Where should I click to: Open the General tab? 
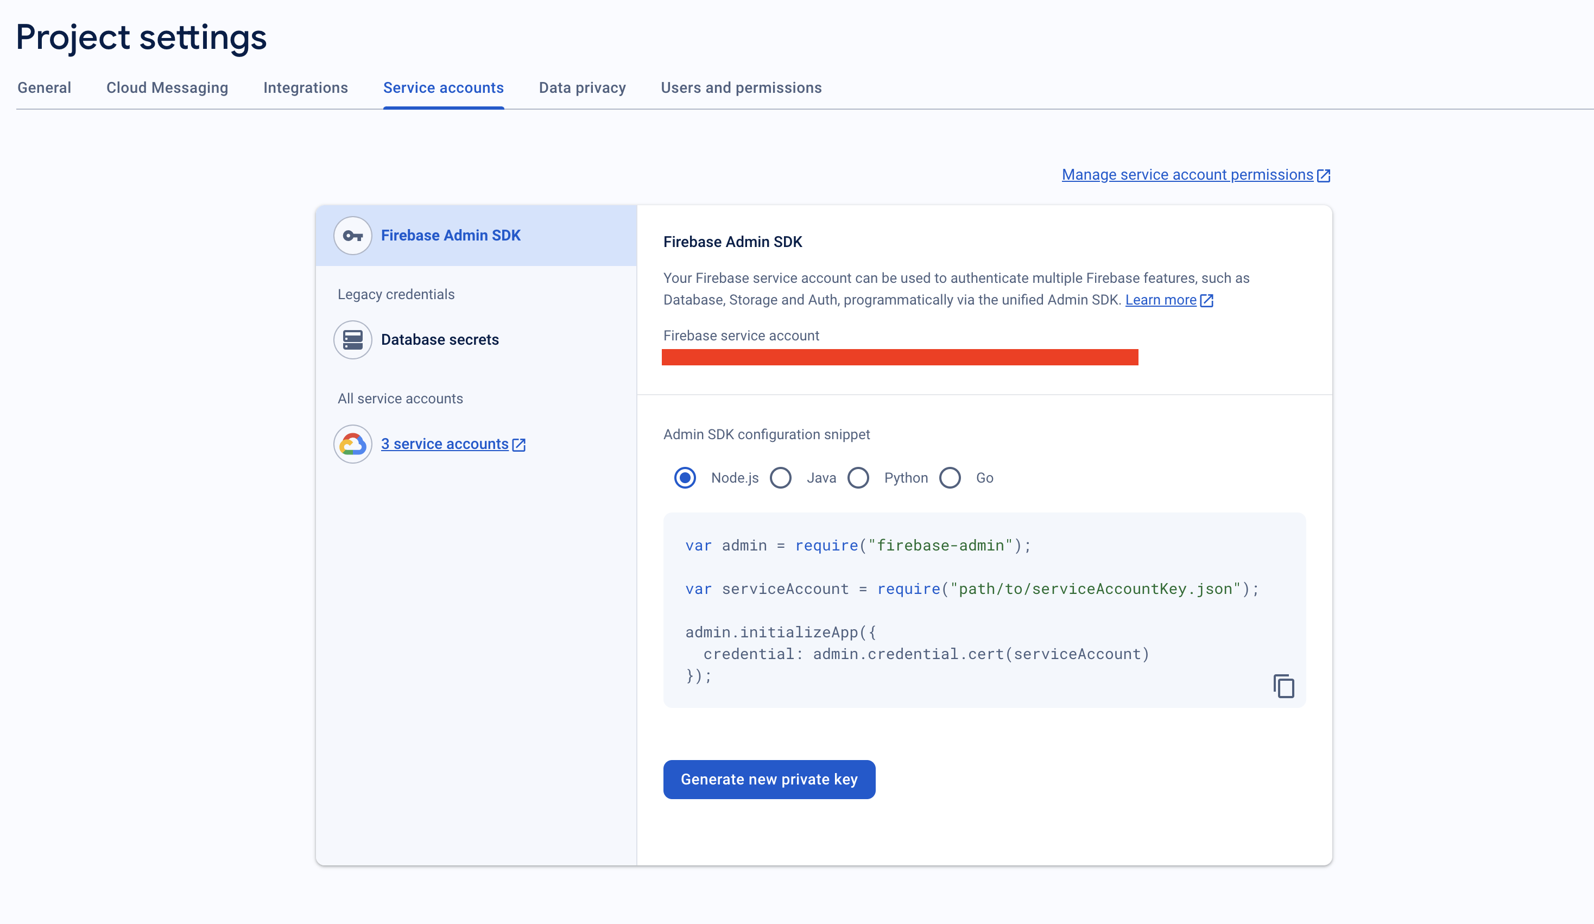(x=45, y=88)
